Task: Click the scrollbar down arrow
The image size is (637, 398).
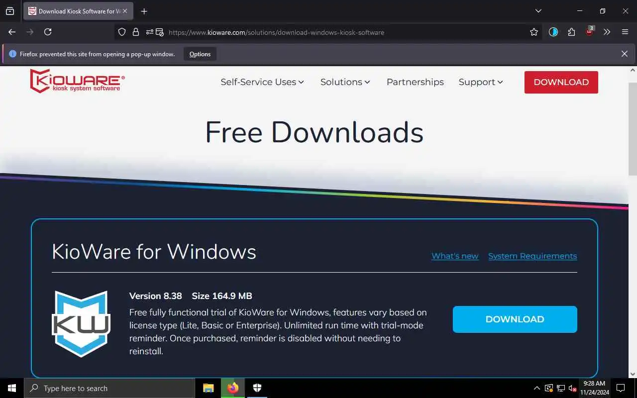Action: point(633,374)
